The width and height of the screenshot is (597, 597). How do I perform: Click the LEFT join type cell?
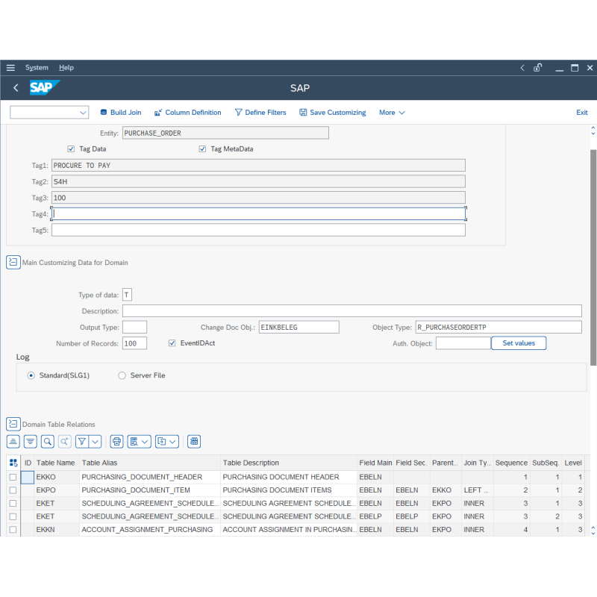[478, 490]
